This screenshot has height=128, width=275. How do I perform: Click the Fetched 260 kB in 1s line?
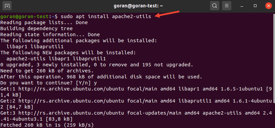[47, 125]
